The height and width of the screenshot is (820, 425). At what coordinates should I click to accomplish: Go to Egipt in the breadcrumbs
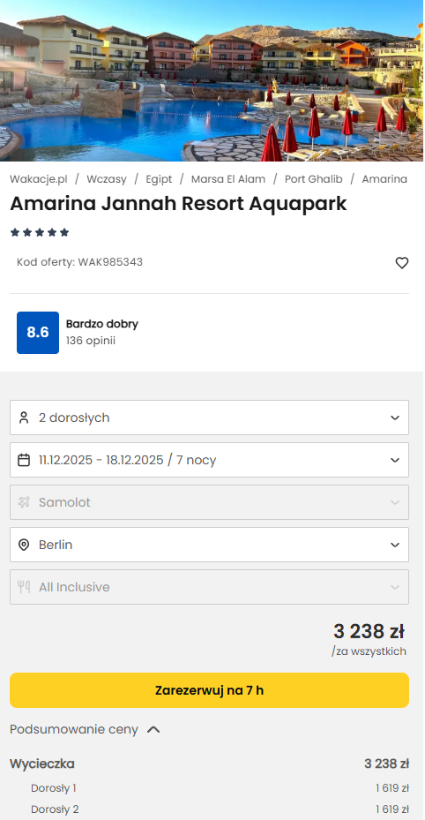coord(159,179)
